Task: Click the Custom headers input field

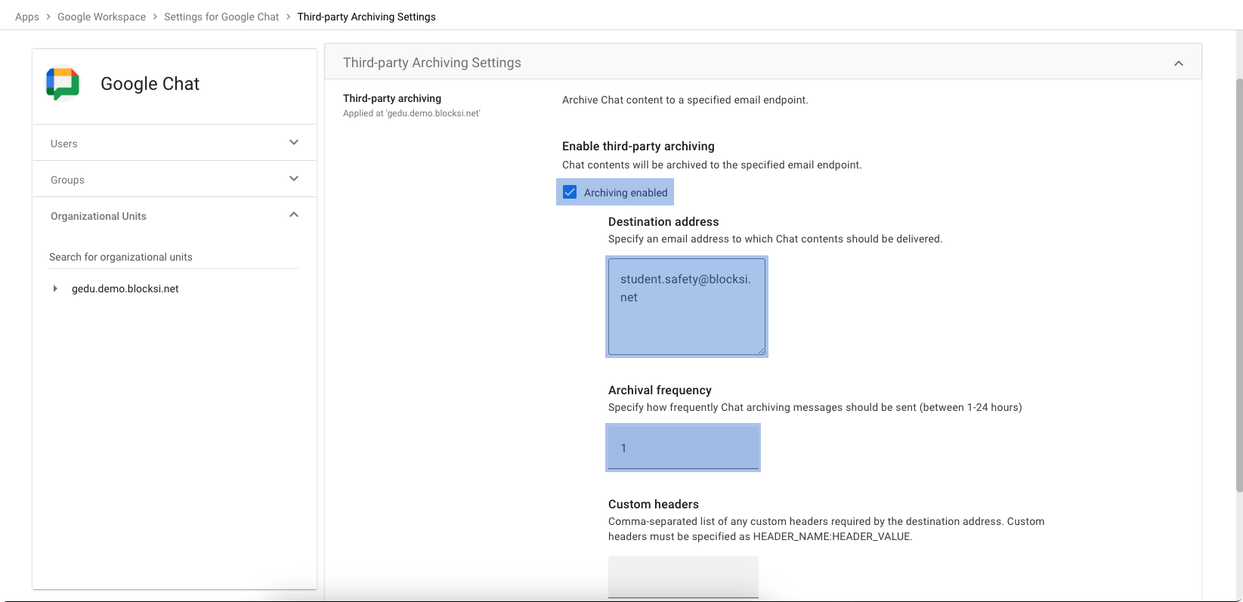Action: [683, 577]
